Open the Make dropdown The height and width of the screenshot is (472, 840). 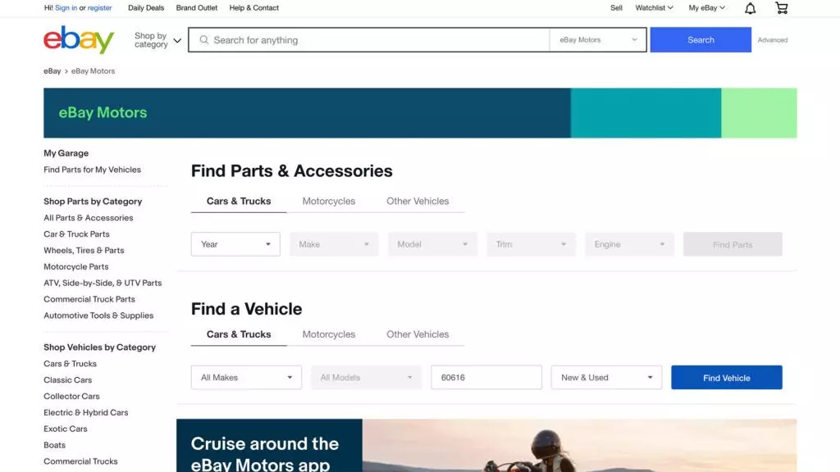point(334,244)
